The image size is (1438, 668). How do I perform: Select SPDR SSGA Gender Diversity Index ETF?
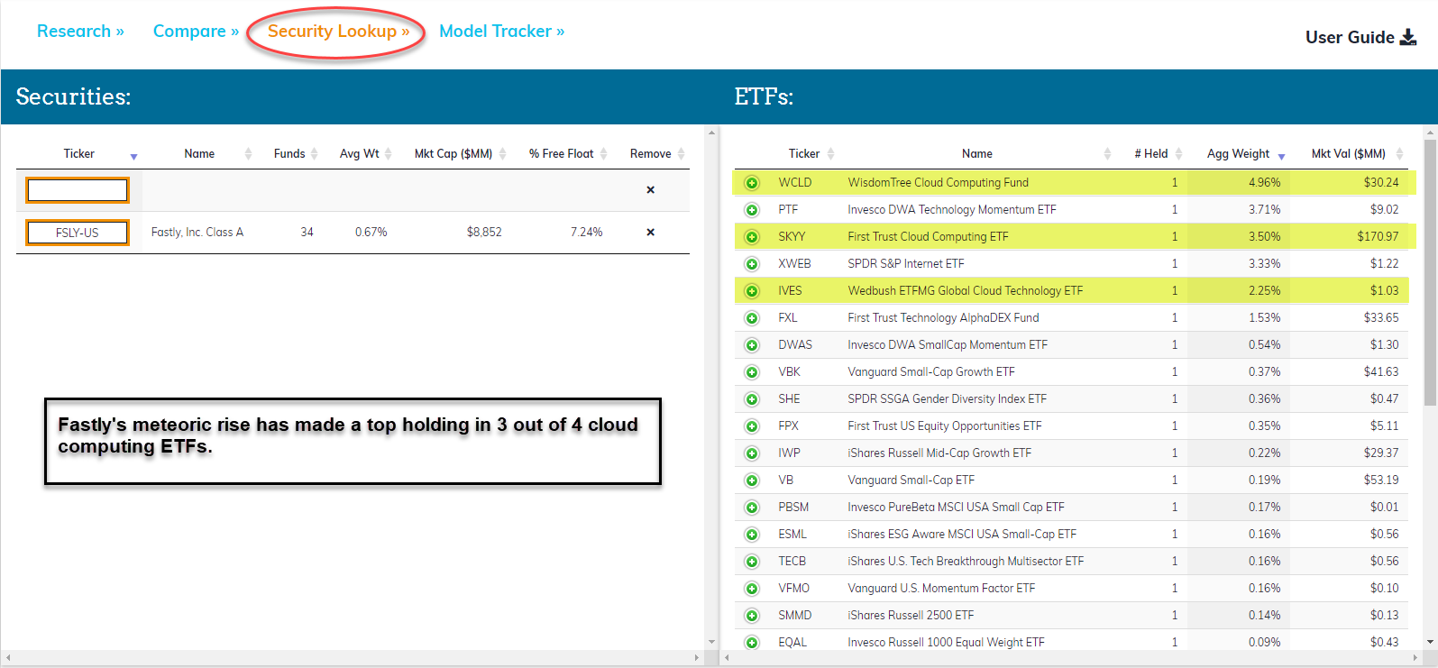click(x=947, y=399)
